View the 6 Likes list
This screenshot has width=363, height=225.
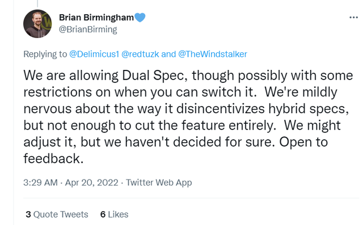pos(114,214)
